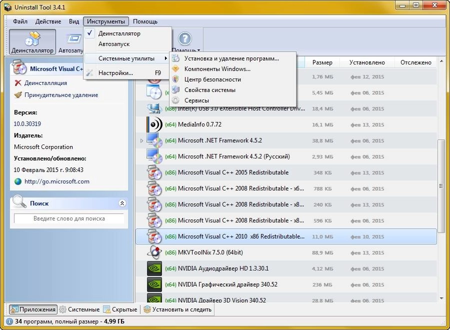Click the broom Принудительное удаление icon
The width and height of the screenshot is (450, 330).
(x=18, y=95)
